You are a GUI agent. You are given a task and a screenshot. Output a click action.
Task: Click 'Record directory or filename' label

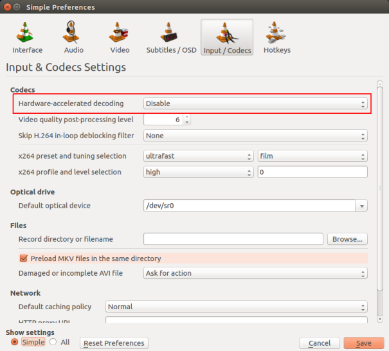click(66, 239)
